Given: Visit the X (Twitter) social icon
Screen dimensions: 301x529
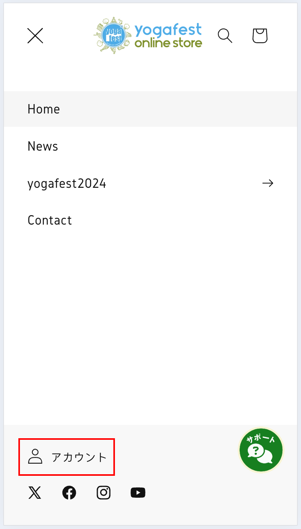Looking at the screenshot, I should click(x=35, y=493).
